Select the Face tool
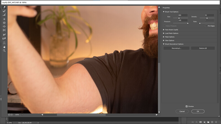 [4, 43]
